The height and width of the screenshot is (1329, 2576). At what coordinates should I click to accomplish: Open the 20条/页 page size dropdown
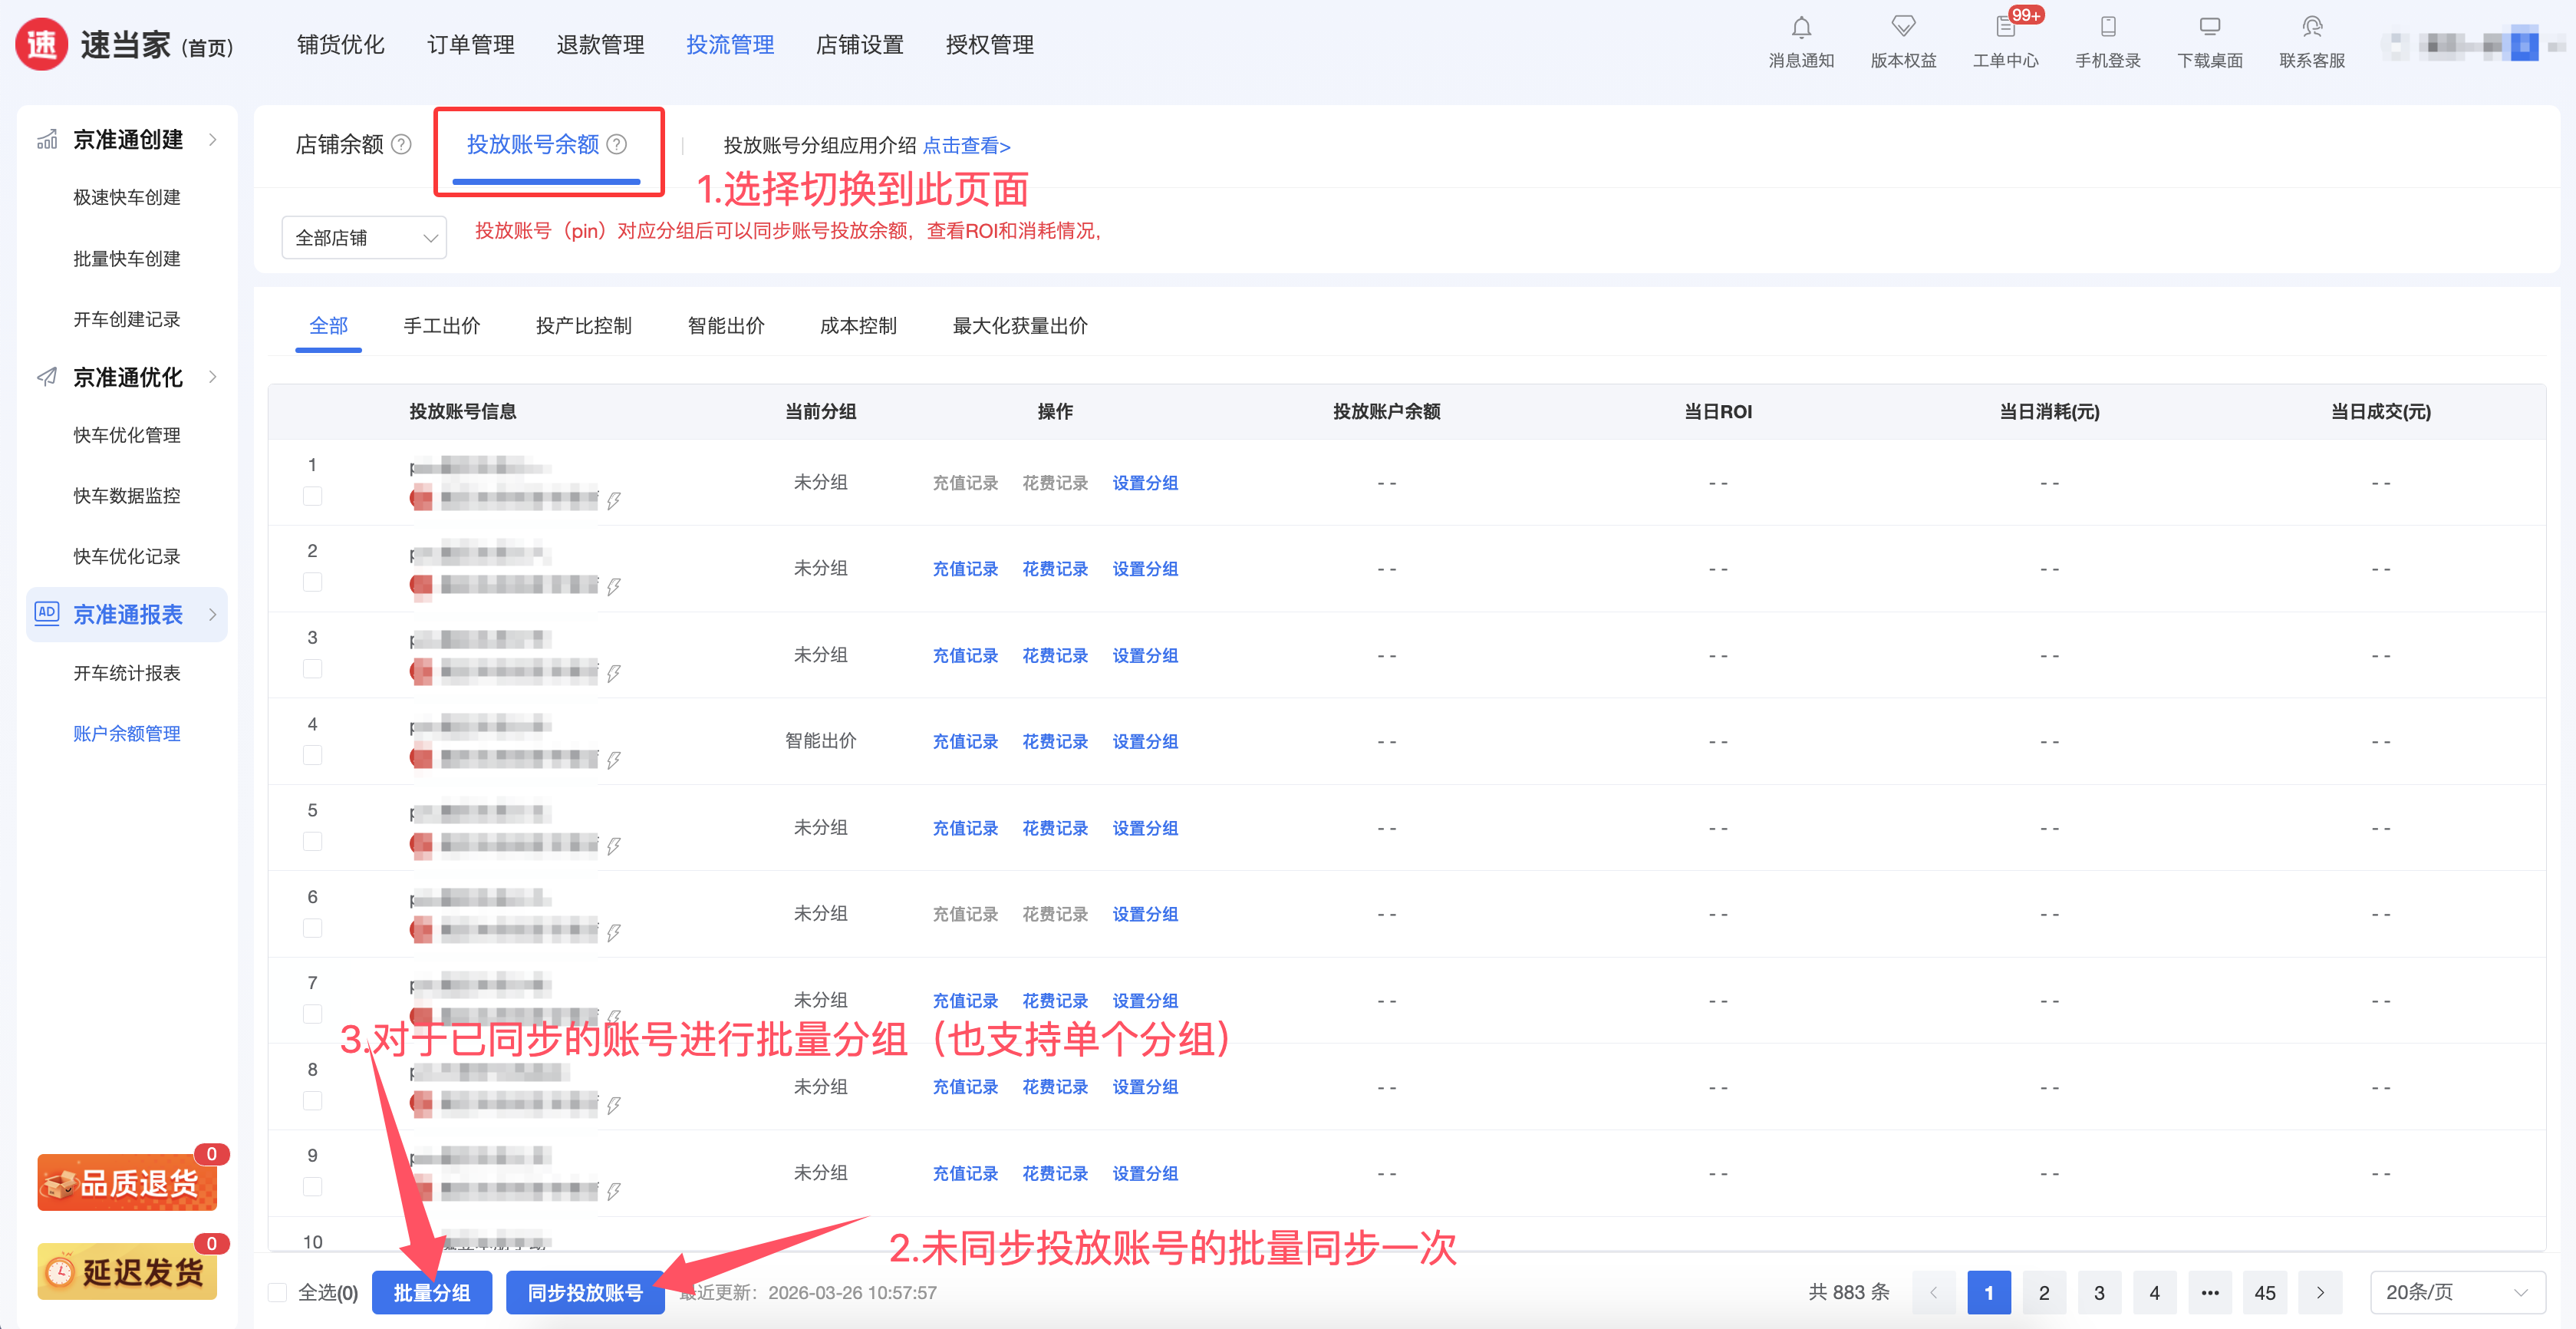click(x=2456, y=1292)
